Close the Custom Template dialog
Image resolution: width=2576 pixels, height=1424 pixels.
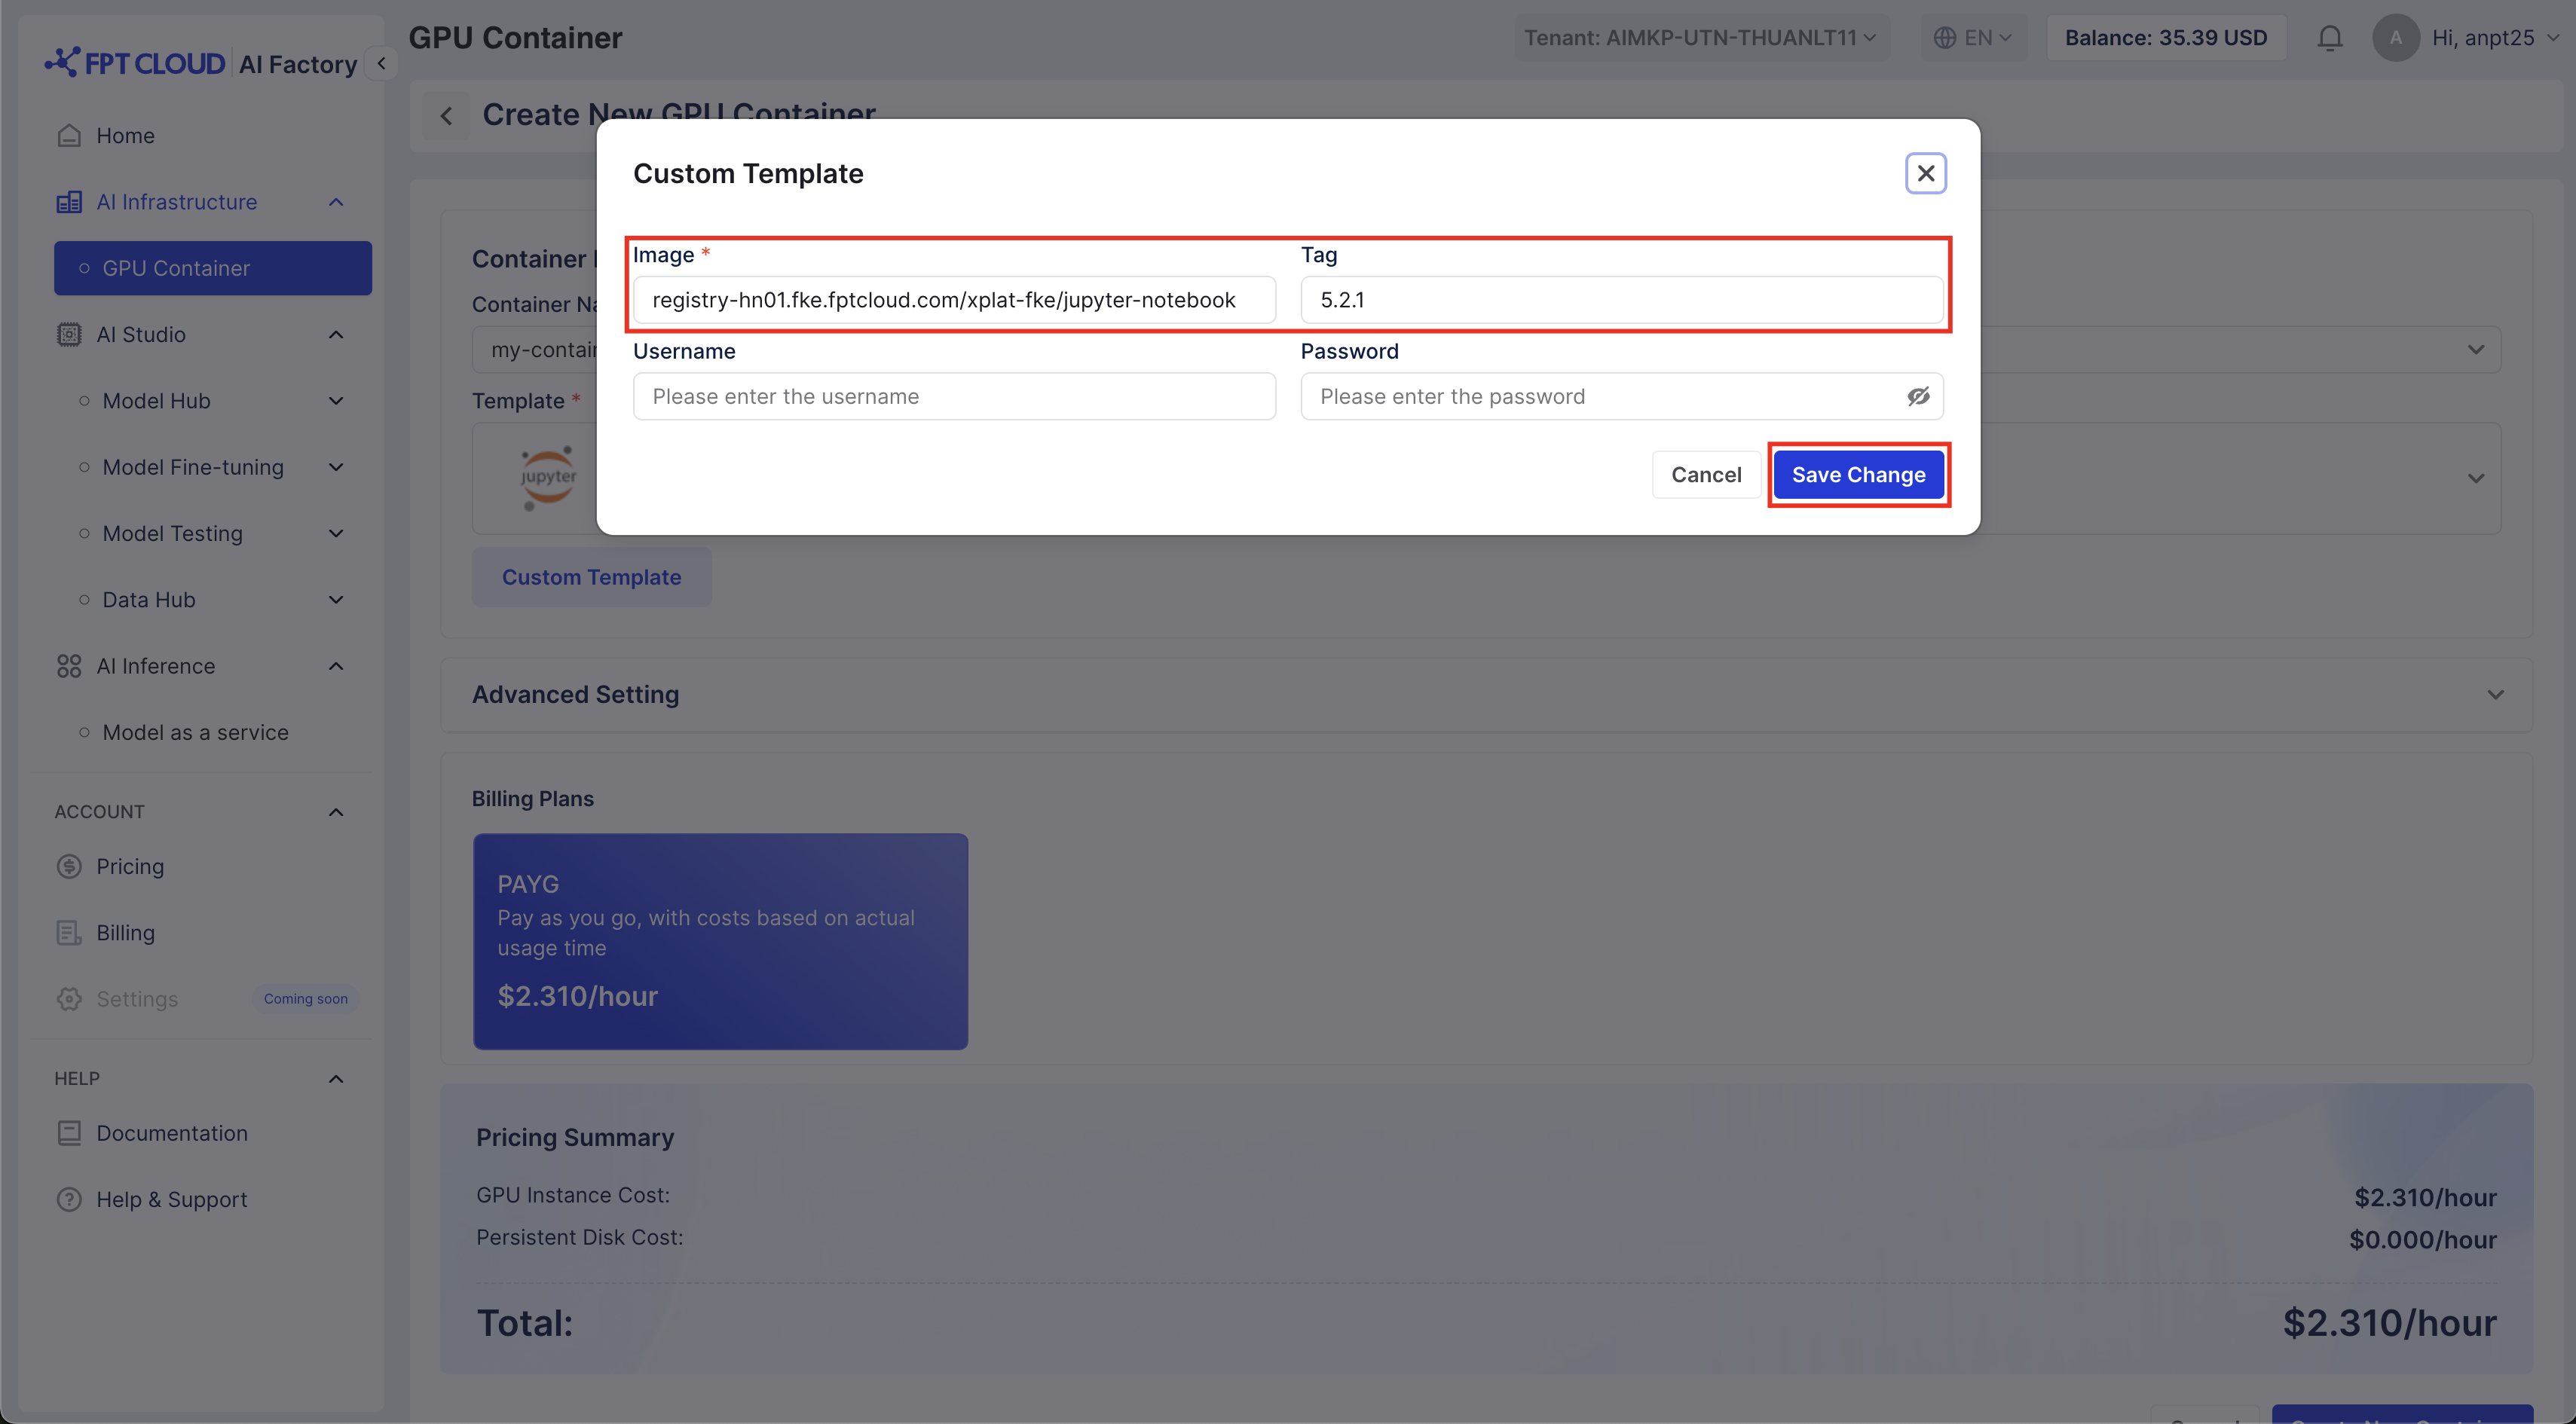tap(1925, 173)
